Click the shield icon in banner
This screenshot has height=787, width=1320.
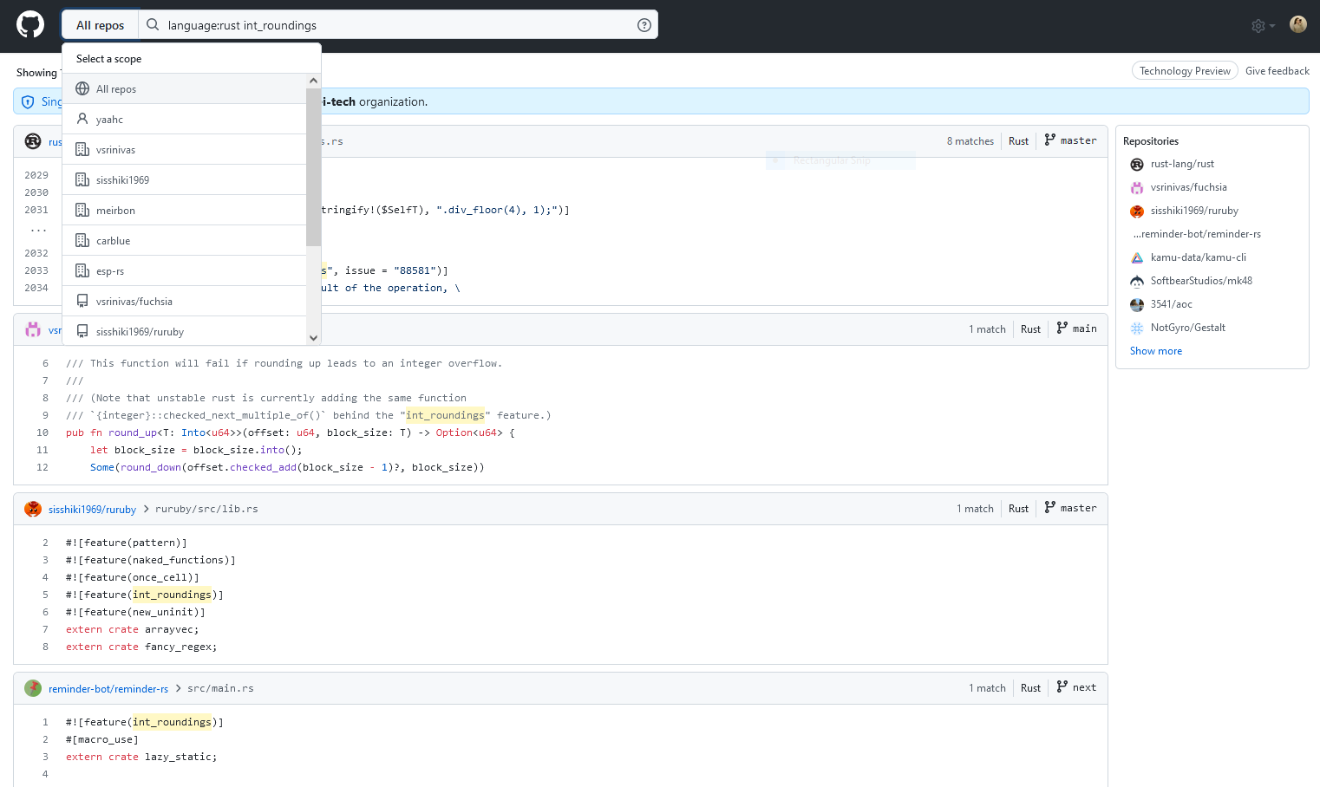28,101
